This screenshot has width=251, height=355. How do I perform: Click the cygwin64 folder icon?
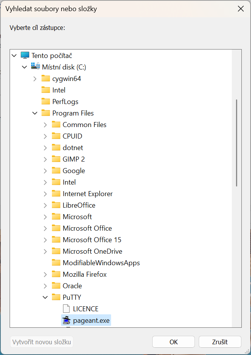pos(46,78)
